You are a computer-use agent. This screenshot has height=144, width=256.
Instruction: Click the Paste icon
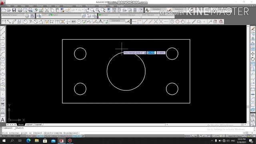(57, 10)
